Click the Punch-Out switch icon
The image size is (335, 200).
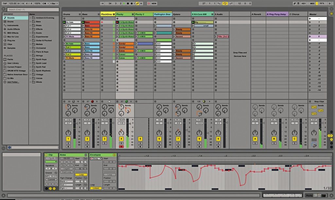pos(231,3)
